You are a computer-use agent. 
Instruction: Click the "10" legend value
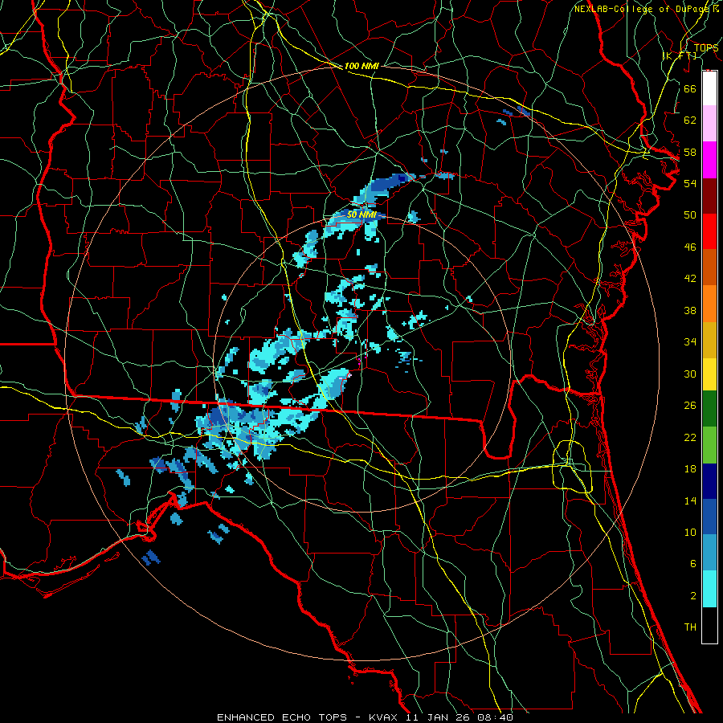tap(690, 533)
